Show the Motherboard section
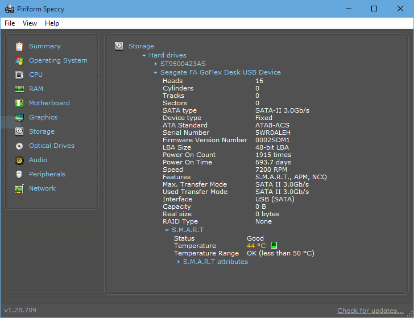The height and width of the screenshot is (318, 414). (49, 104)
